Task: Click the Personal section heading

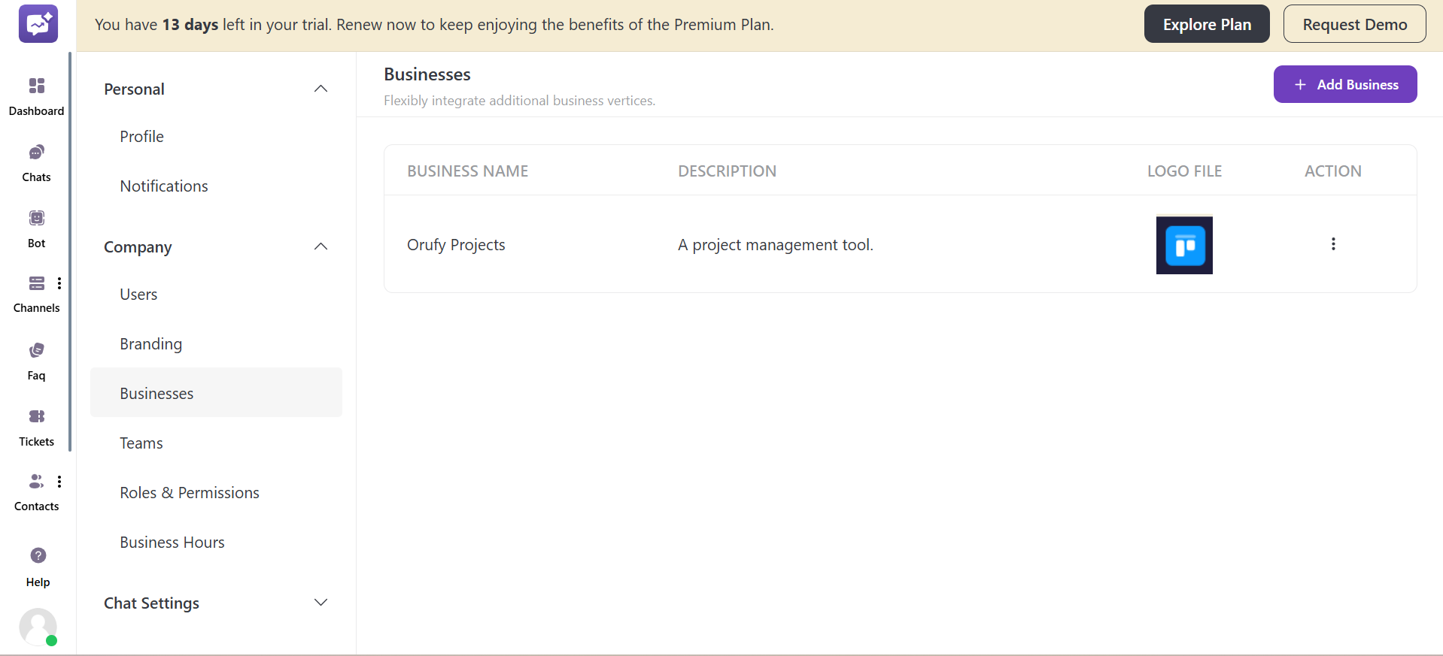Action: [x=134, y=89]
